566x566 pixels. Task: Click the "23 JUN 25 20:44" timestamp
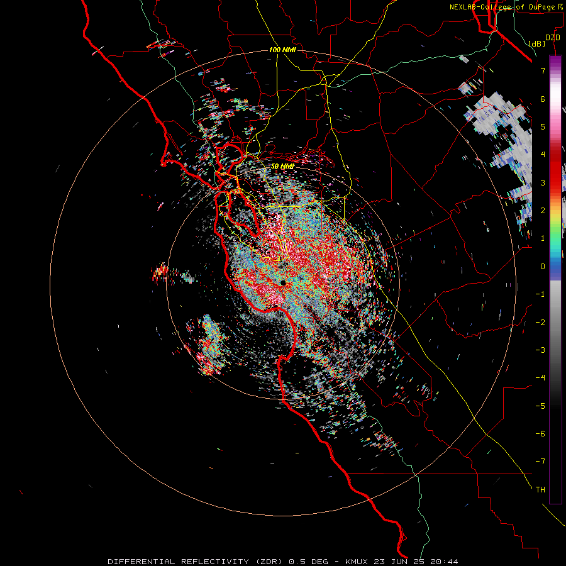pos(416,562)
